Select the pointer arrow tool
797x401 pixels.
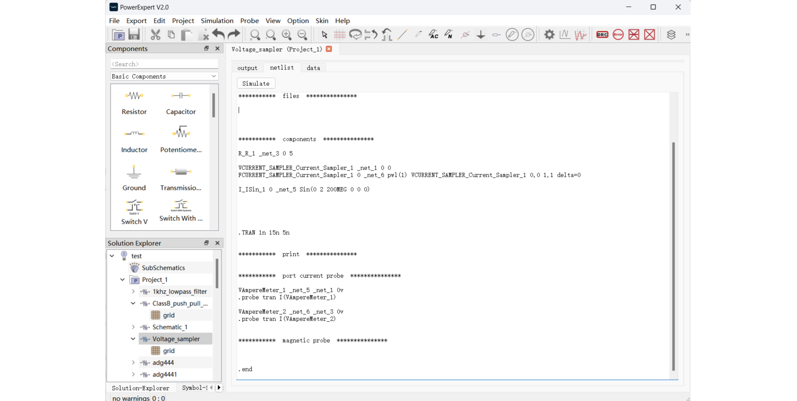(324, 35)
